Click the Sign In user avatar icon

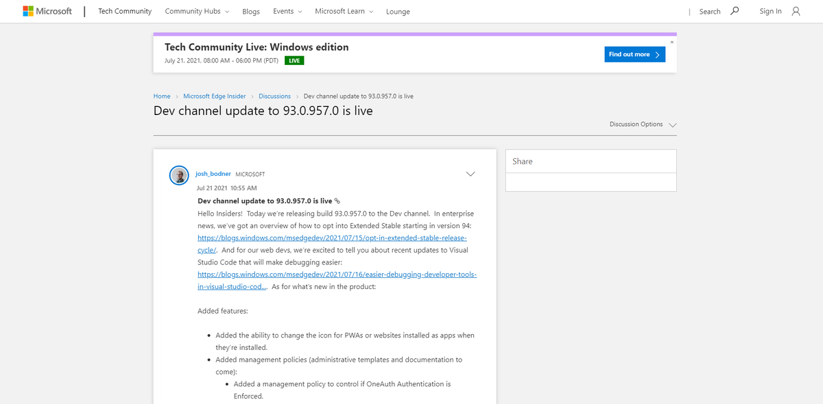coord(796,11)
